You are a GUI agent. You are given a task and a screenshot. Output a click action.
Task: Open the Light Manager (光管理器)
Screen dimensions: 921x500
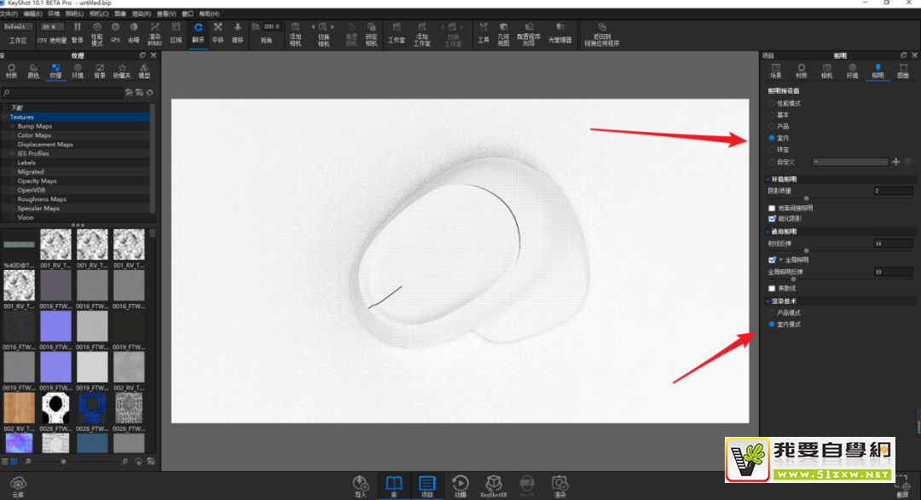pyautogui.click(x=559, y=32)
